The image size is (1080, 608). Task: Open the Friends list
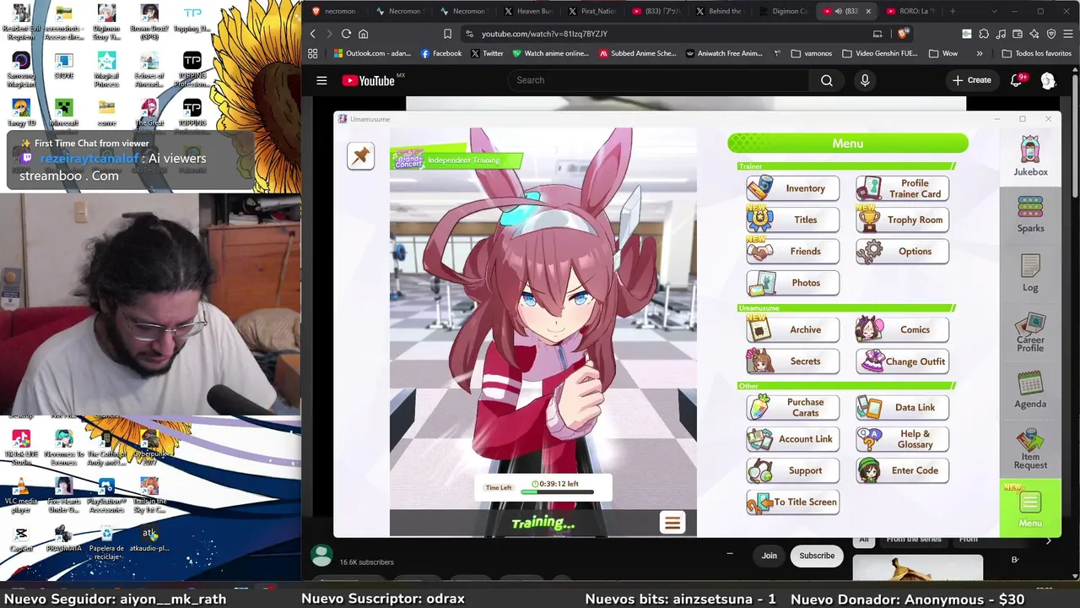pos(793,251)
